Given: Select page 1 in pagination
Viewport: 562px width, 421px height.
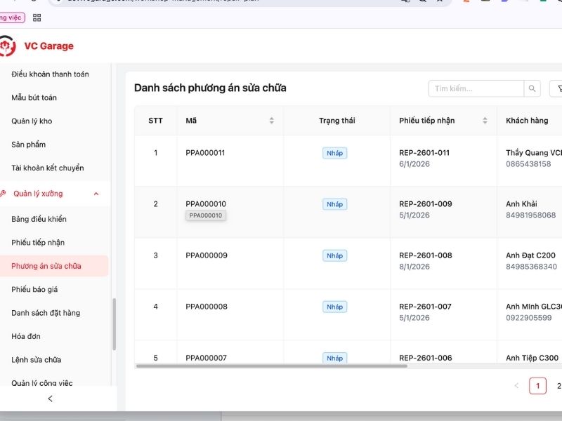Looking at the screenshot, I should tap(537, 386).
